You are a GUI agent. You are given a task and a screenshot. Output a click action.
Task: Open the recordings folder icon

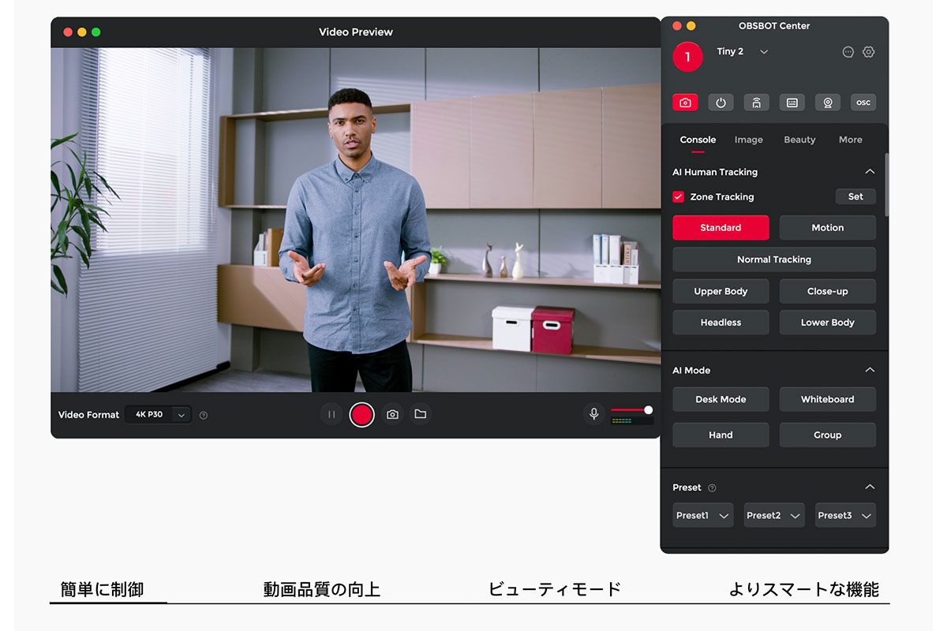(420, 413)
